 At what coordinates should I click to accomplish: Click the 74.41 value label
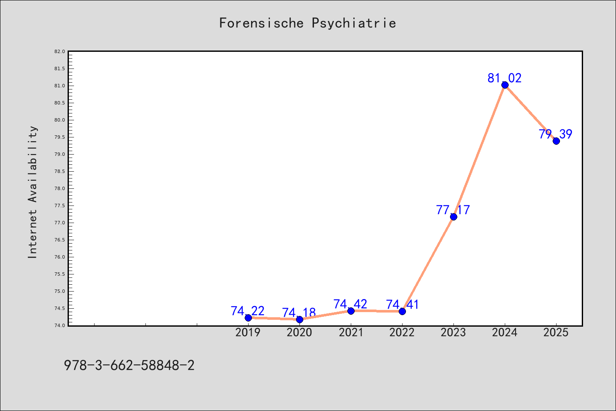coord(403,304)
